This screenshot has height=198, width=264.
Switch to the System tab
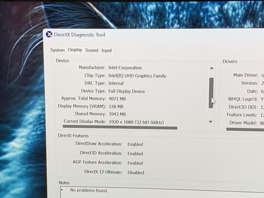[57, 50]
